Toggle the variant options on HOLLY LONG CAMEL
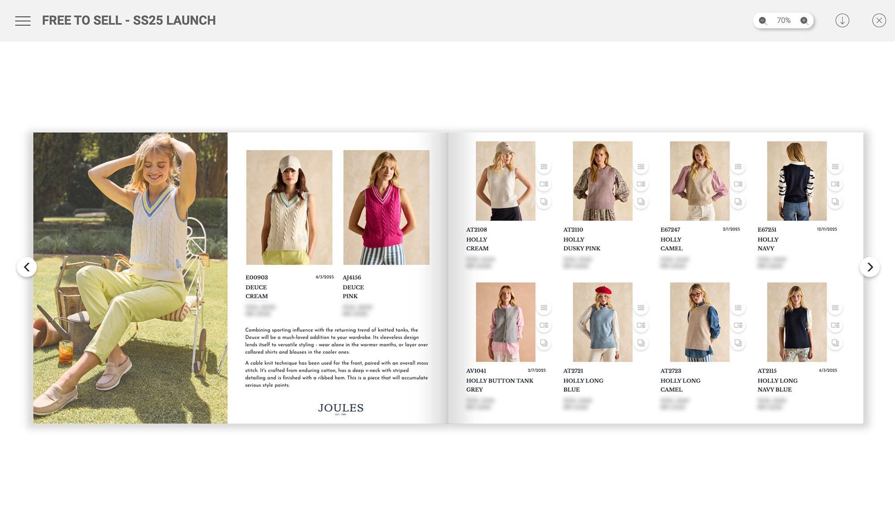The image size is (895, 512). click(737, 308)
